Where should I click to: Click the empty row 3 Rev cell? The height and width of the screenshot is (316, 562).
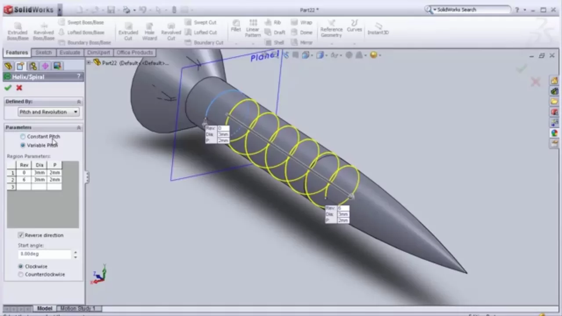(x=24, y=187)
